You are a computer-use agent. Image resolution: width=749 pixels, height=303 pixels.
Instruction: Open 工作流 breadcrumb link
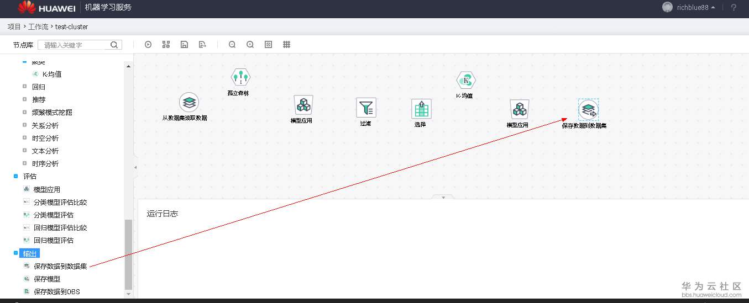tap(38, 26)
